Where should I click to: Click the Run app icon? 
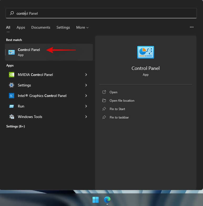(x=12, y=106)
